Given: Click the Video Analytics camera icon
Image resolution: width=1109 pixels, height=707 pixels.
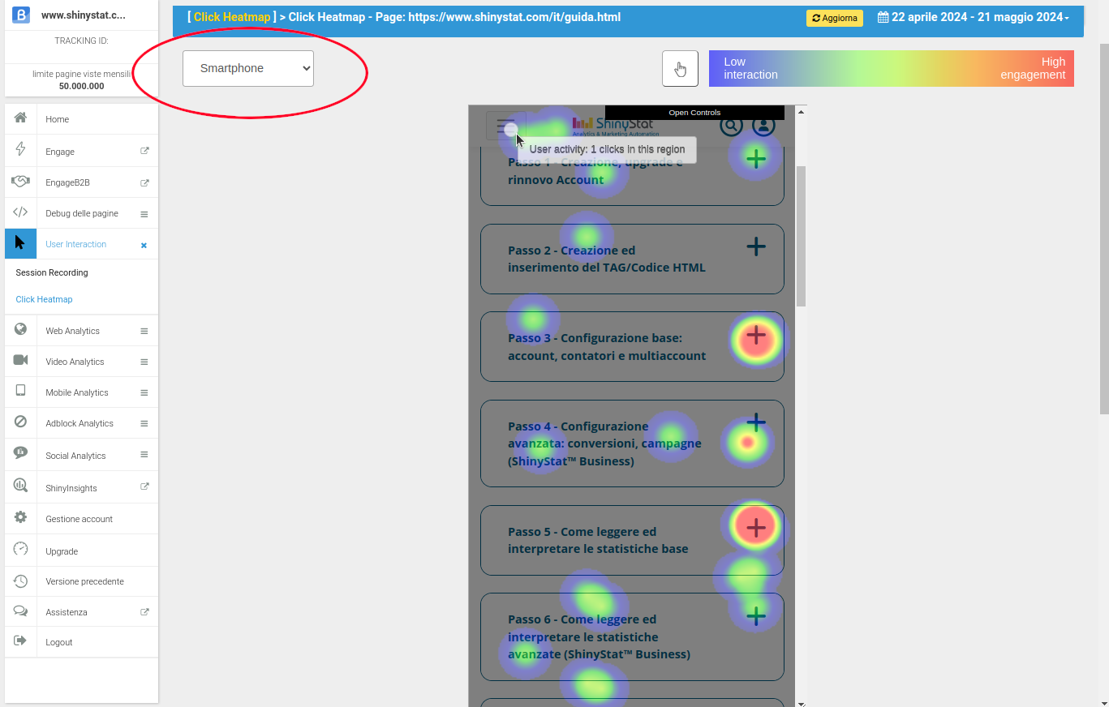Looking at the screenshot, I should (20, 361).
